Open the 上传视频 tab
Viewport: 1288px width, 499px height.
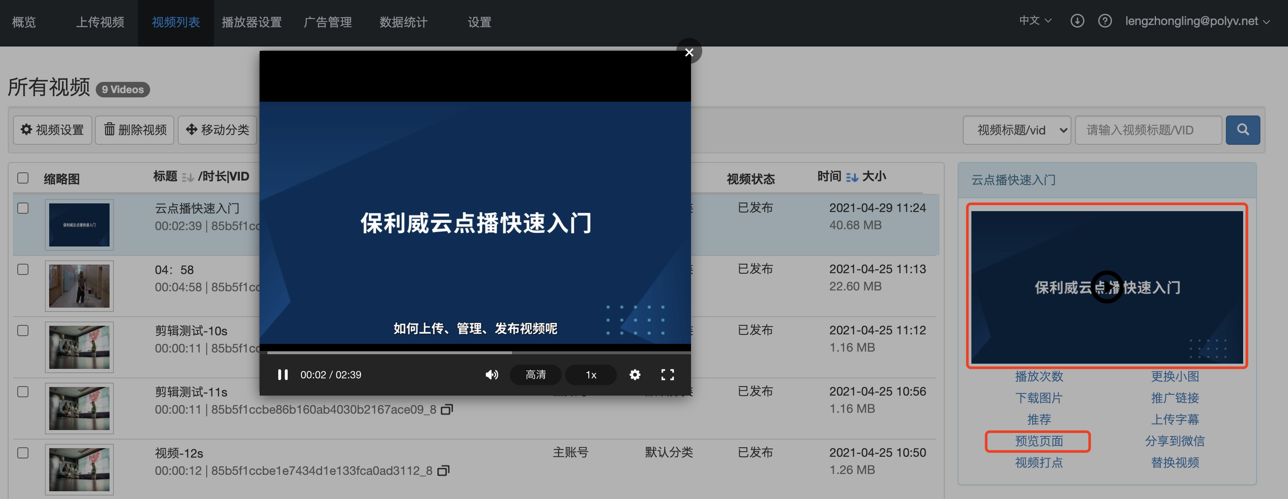tap(100, 22)
